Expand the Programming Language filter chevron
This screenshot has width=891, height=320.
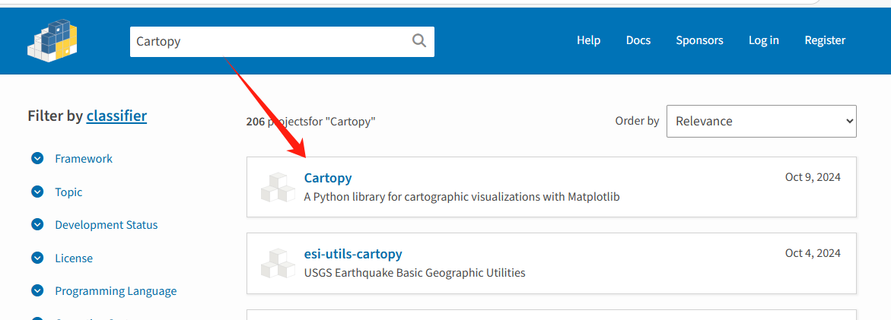[x=37, y=291]
